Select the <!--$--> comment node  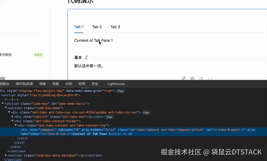11,100
